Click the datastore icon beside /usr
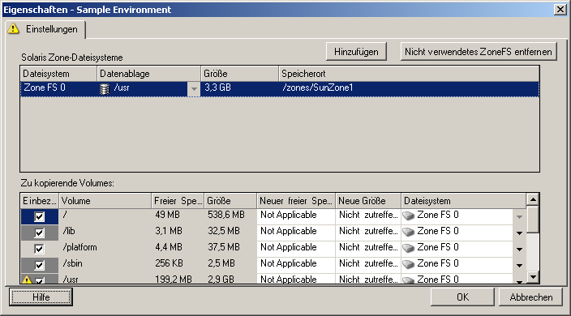571x316 pixels. [105, 89]
